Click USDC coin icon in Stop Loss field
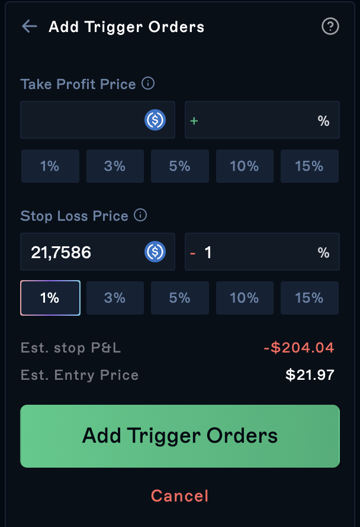The height and width of the screenshot is (527, 360). pyautogui.click(x=155, y=252)
